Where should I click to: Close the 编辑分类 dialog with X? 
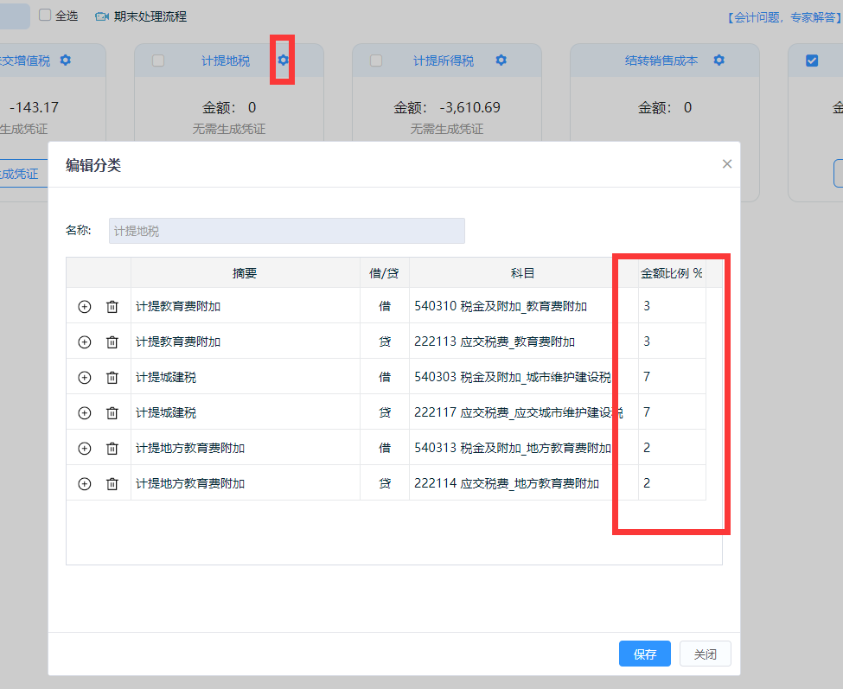pos(727,164)
